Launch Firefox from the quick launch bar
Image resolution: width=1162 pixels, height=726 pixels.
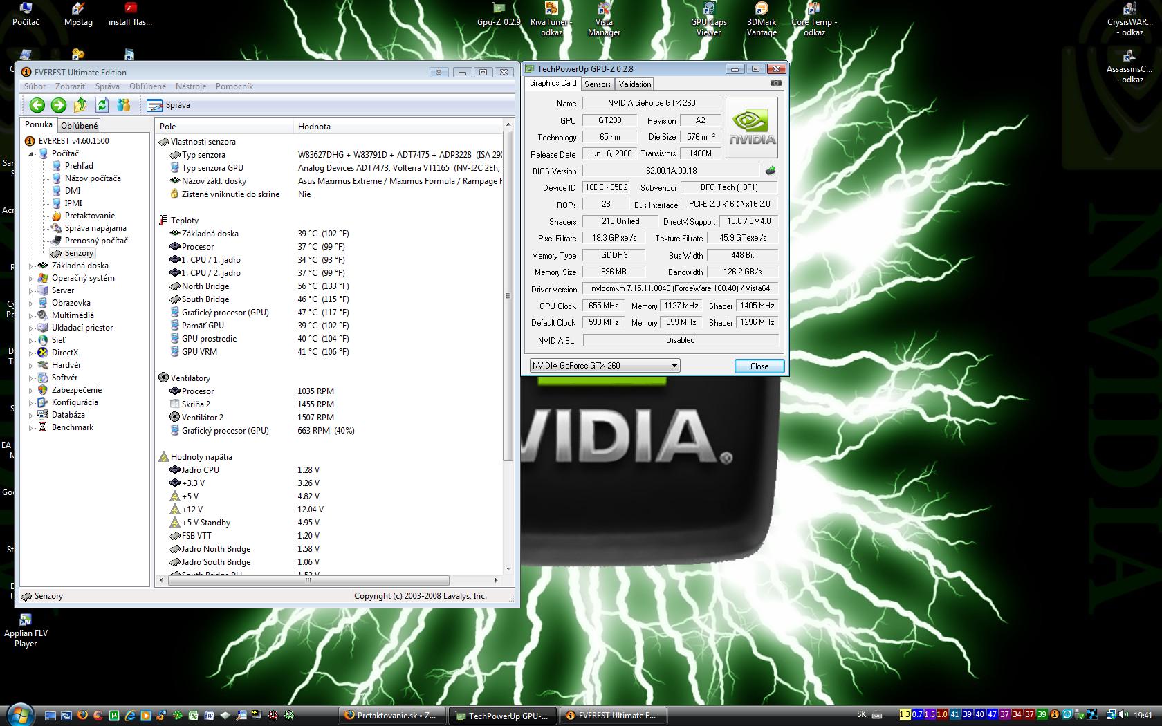point(82,716)
